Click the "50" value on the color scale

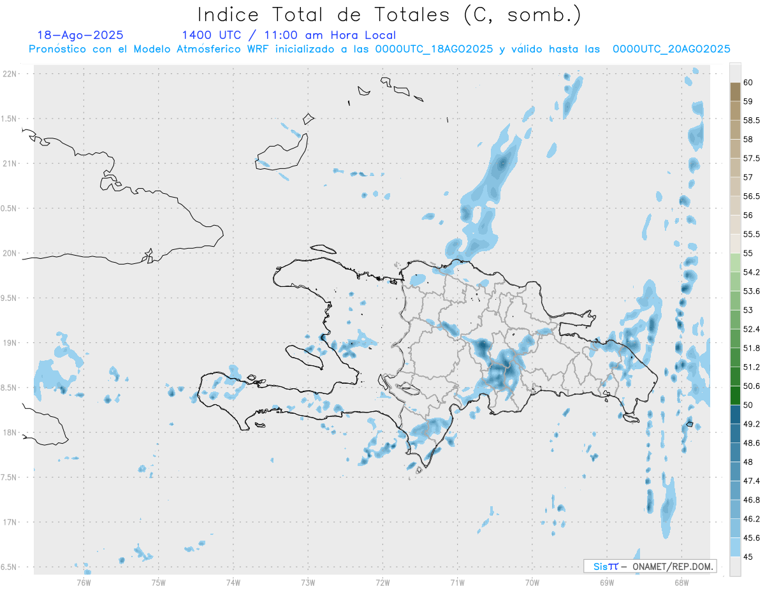point(748,405)
